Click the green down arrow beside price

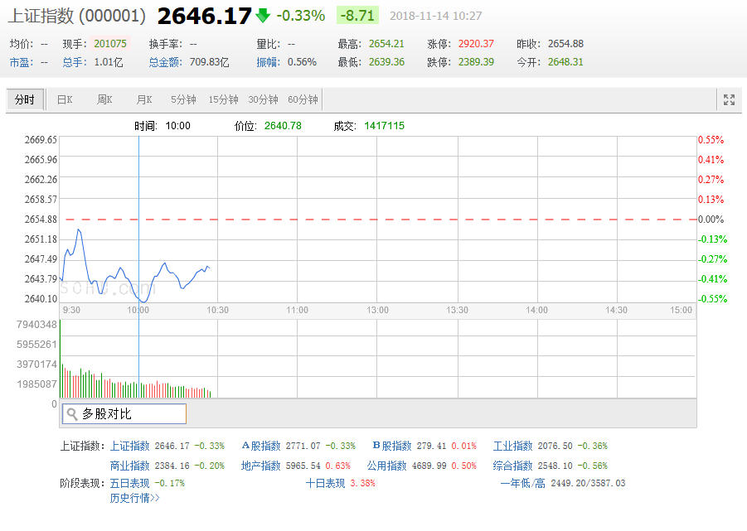click(263, 16)
